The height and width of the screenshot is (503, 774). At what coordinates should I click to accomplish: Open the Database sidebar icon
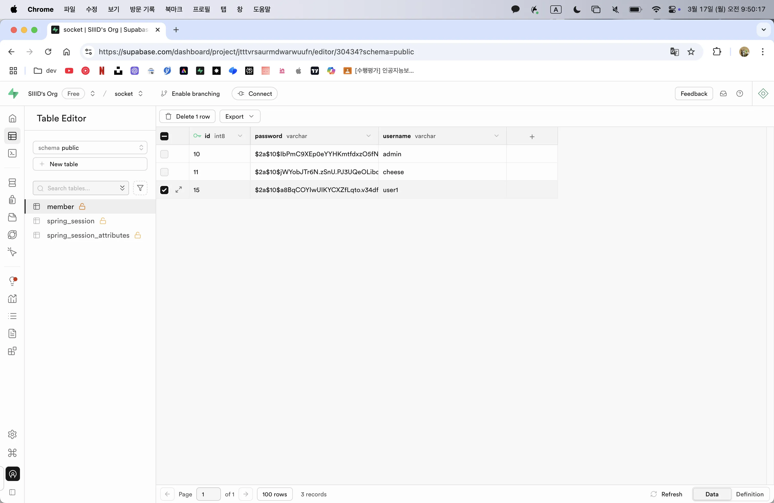12,183
